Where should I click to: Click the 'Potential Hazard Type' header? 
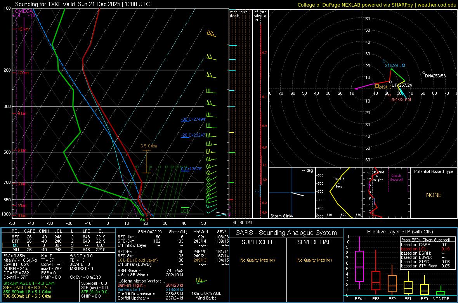(x=434, y=171)
